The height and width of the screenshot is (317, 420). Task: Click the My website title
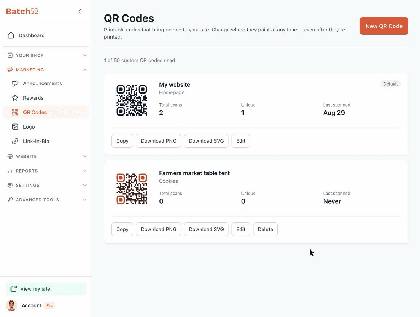(175, 85)
